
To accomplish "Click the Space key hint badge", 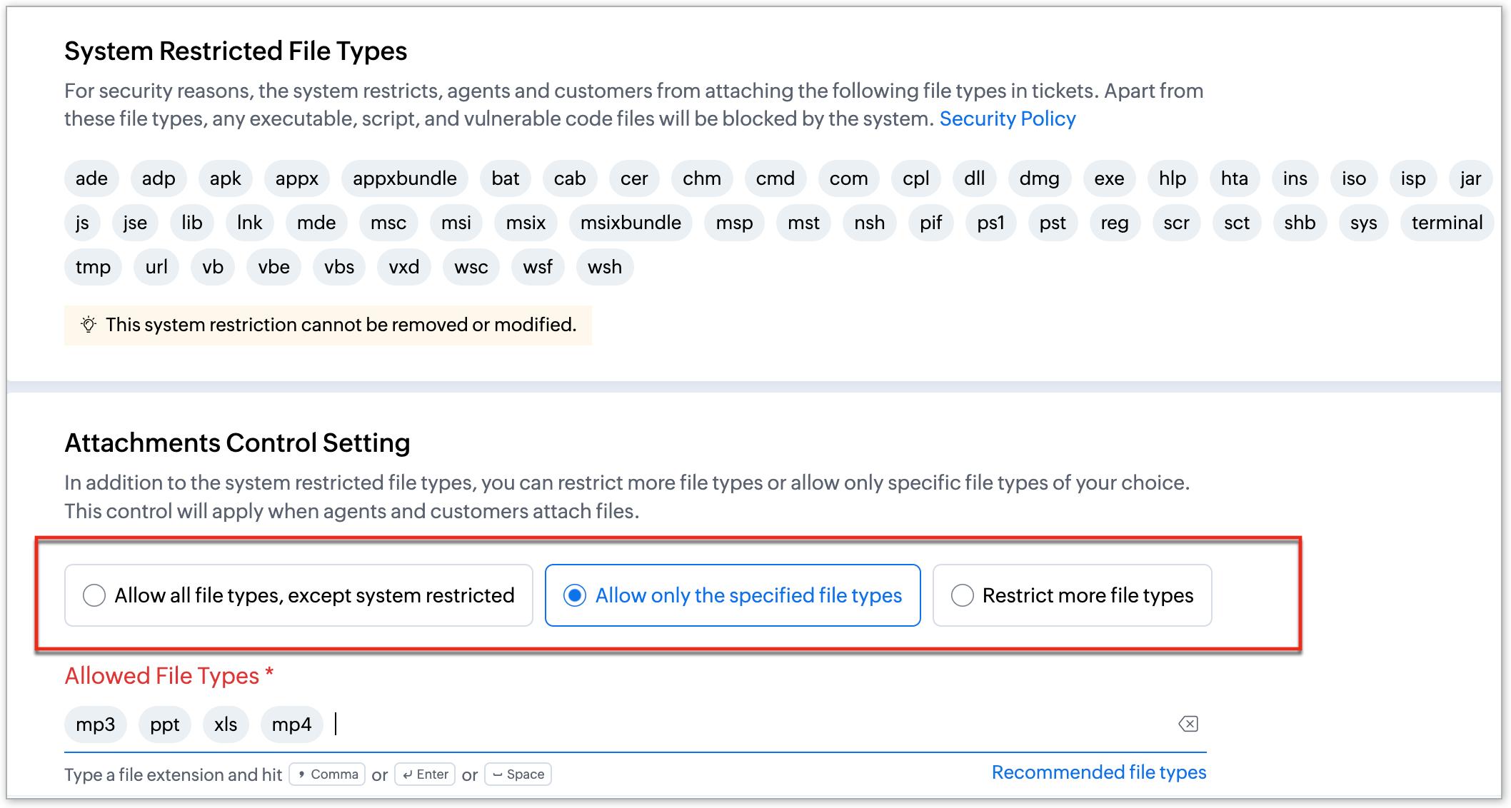I will pos(518,774).
